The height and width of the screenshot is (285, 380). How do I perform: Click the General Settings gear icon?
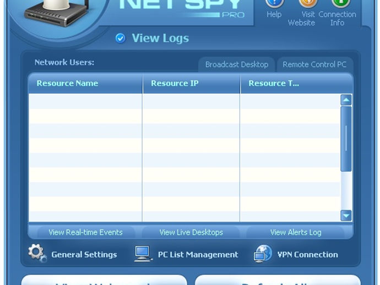coord(37,253)
